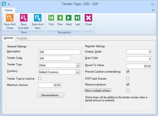Click the Save And Edit icon
Image resolution: width=158 pixels, height=116 pixels.
pos(24,18)
